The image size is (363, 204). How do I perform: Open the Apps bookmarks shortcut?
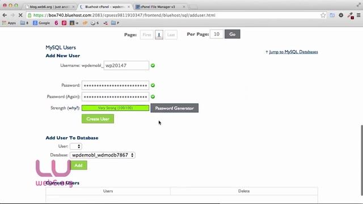tap(9, 23)
